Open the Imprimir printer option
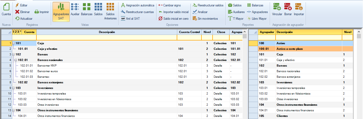This screenshot has width=363, height=119. click(37, 12)
